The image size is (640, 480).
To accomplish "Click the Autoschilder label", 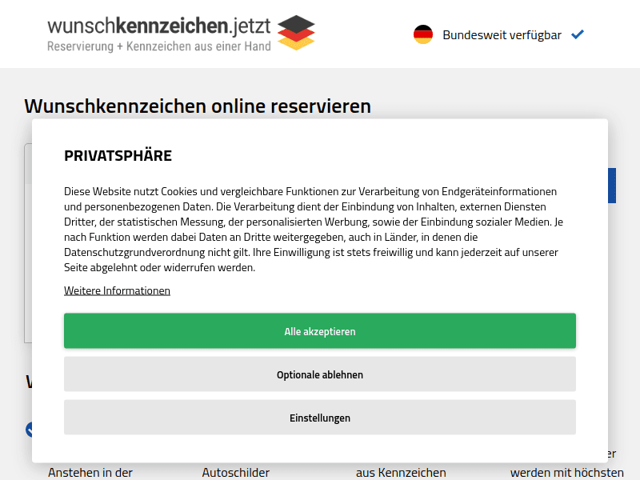I will point(236,472).
